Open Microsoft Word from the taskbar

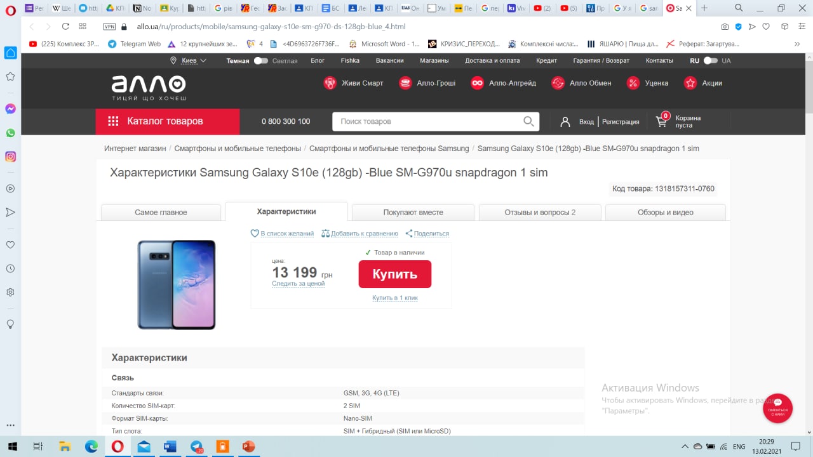[x=170, y=446]
